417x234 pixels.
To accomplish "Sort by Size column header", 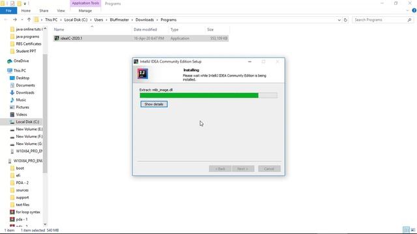I will click(210, 29).
